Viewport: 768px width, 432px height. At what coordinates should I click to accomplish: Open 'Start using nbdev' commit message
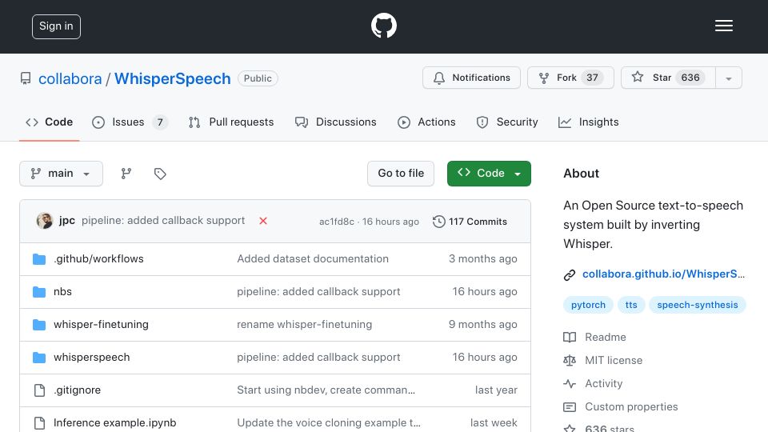[326, 390]
